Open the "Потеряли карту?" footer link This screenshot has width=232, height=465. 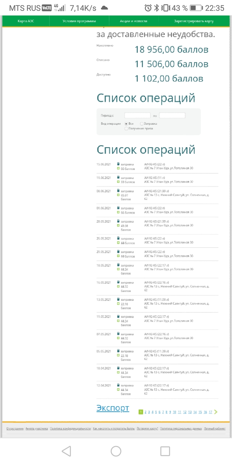pos(147,428)
